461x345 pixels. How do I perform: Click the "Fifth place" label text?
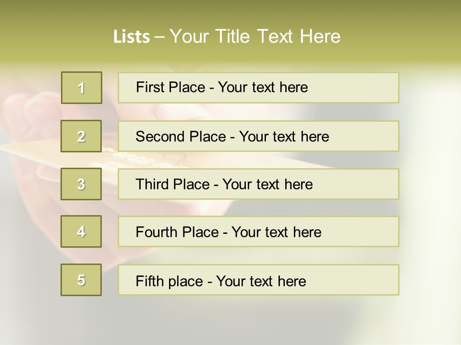[x=170, y=281]
